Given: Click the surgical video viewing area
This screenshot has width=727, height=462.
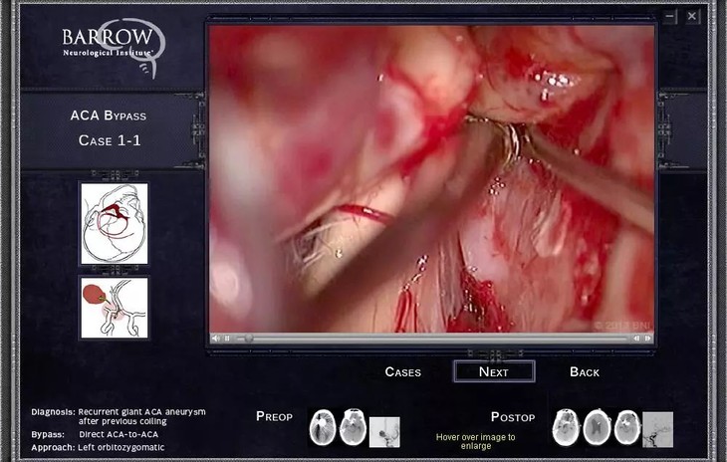Looking at the screenshot, I should pos(431,179).
